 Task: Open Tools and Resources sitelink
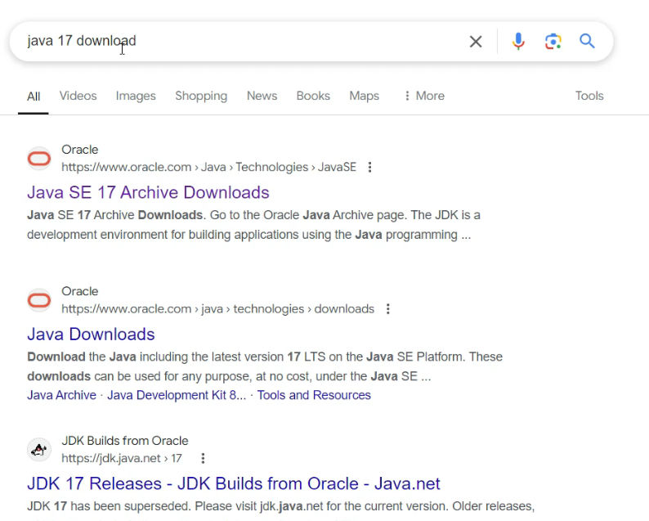[x=314, y=395]
